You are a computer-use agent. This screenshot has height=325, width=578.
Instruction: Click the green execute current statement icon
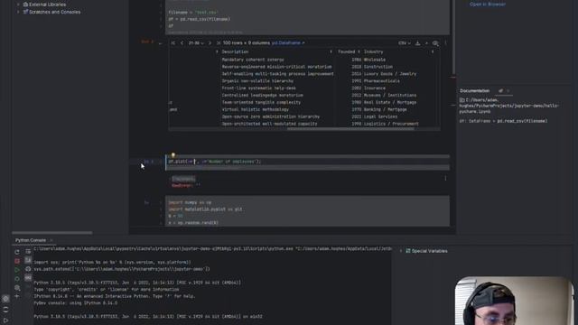click(17, 270)
